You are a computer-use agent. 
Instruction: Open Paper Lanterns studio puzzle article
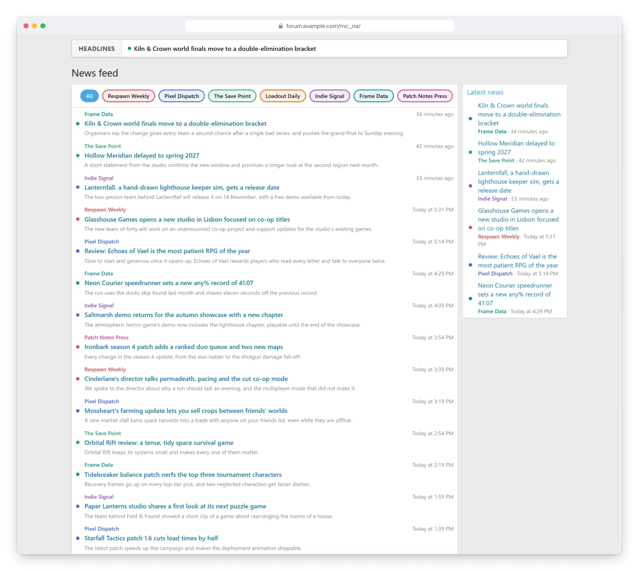point(175,506)
